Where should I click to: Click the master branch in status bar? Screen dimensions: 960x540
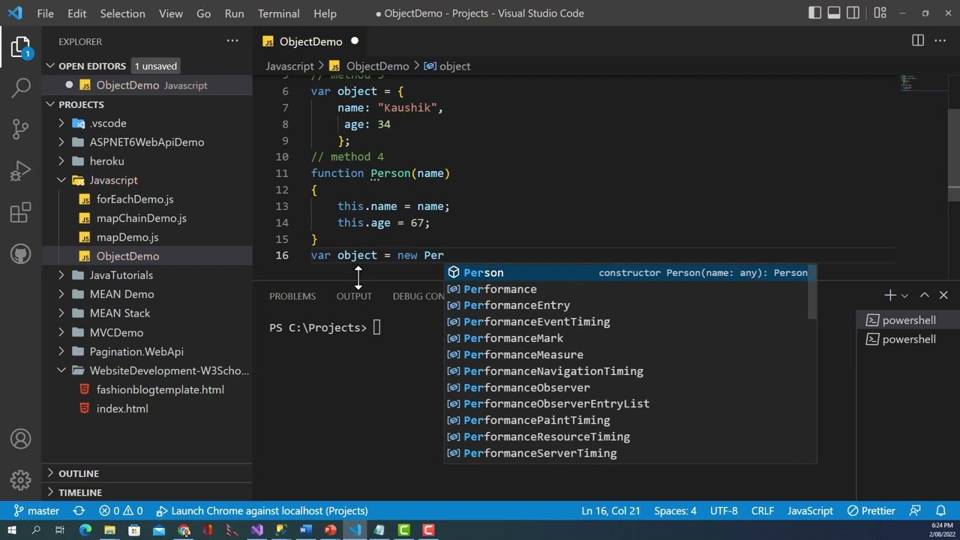tap(36, 511)
